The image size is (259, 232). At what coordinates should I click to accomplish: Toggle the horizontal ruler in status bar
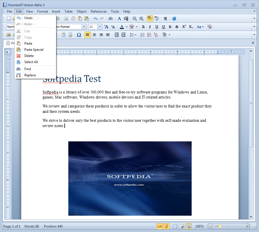coord(160,226)
